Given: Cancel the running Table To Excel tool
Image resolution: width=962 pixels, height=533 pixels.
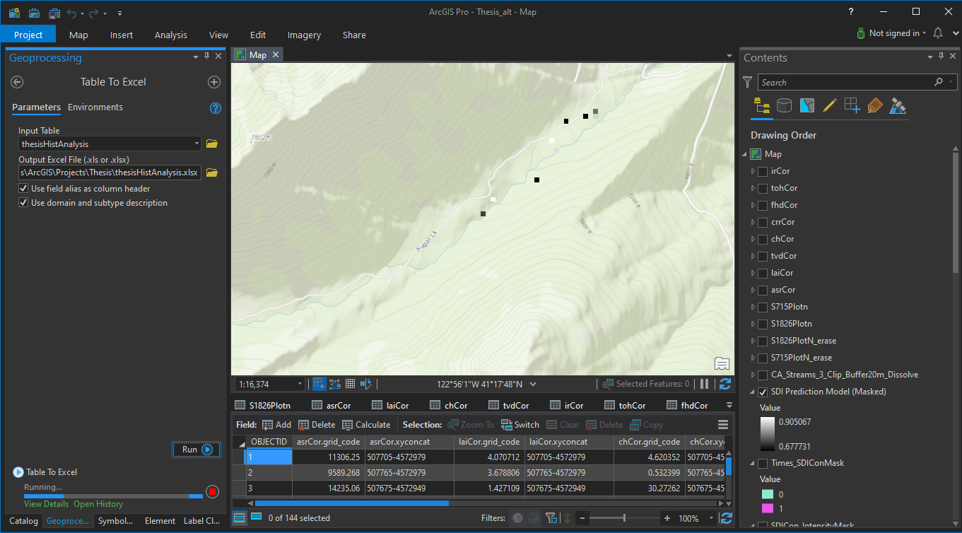Looking at the screenshot, I should [x=212, y=491].
